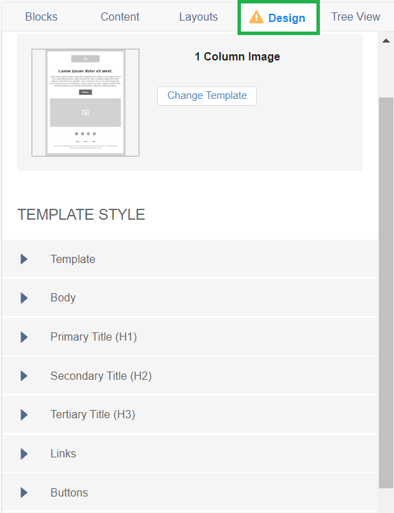
Task: Go to the Layouts tab
Action: click(x=198, y=16)
